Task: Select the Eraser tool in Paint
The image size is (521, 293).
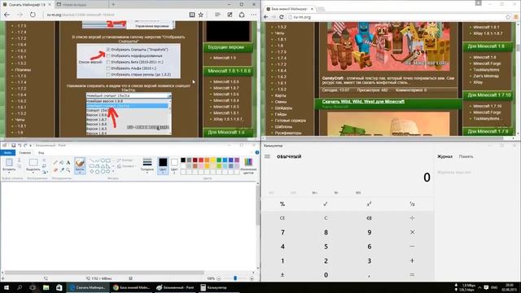Action: [55, 170]
